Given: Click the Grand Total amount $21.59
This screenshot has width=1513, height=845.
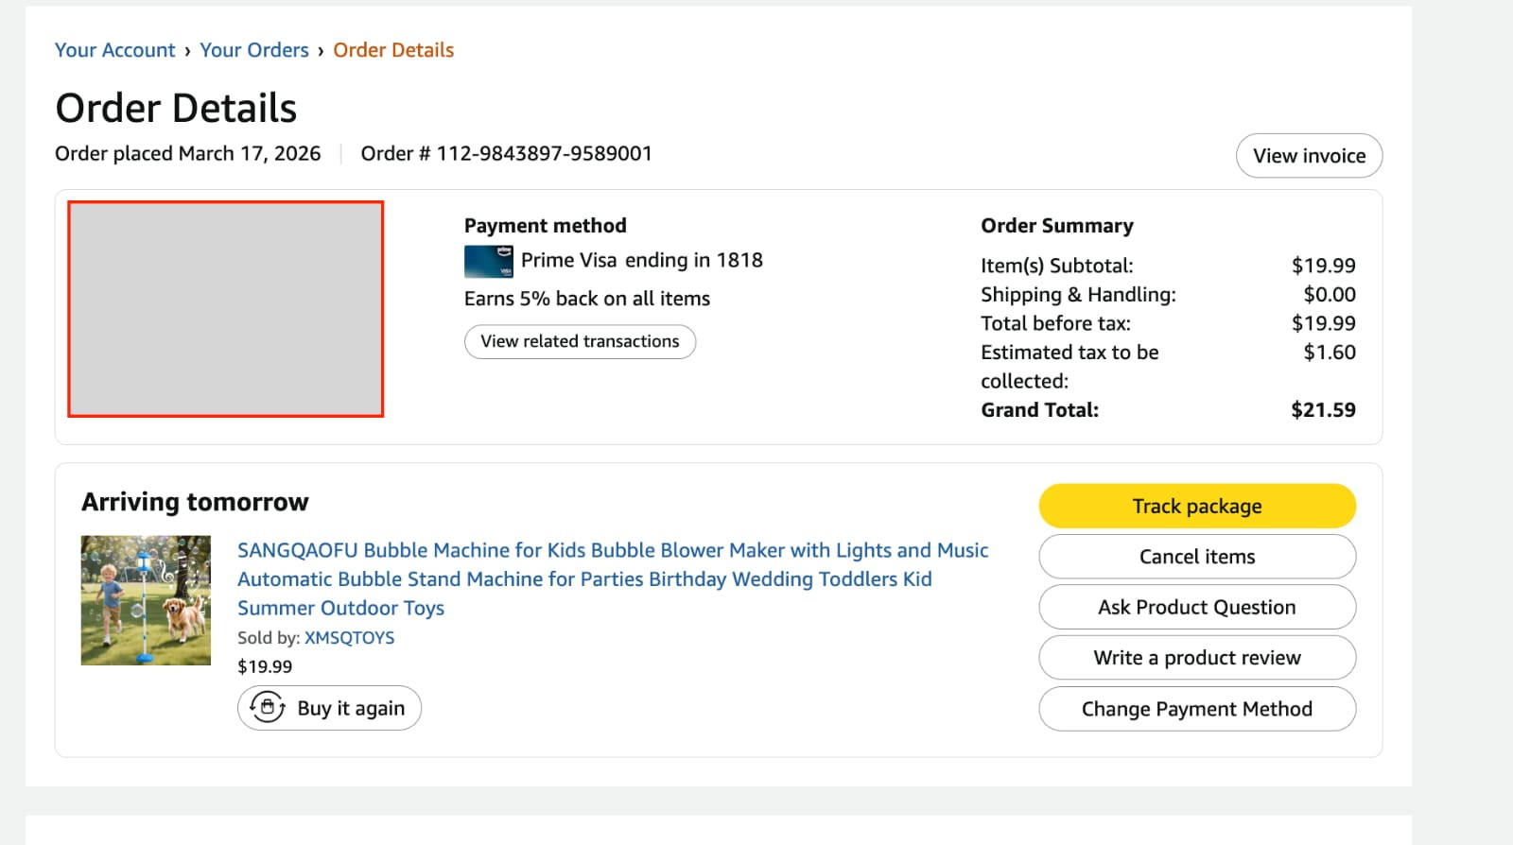Looking at the screenshot, I should 1322,410.
